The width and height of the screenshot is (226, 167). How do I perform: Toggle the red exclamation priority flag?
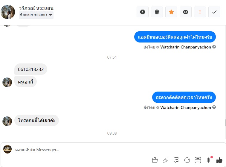click(200, 12)
